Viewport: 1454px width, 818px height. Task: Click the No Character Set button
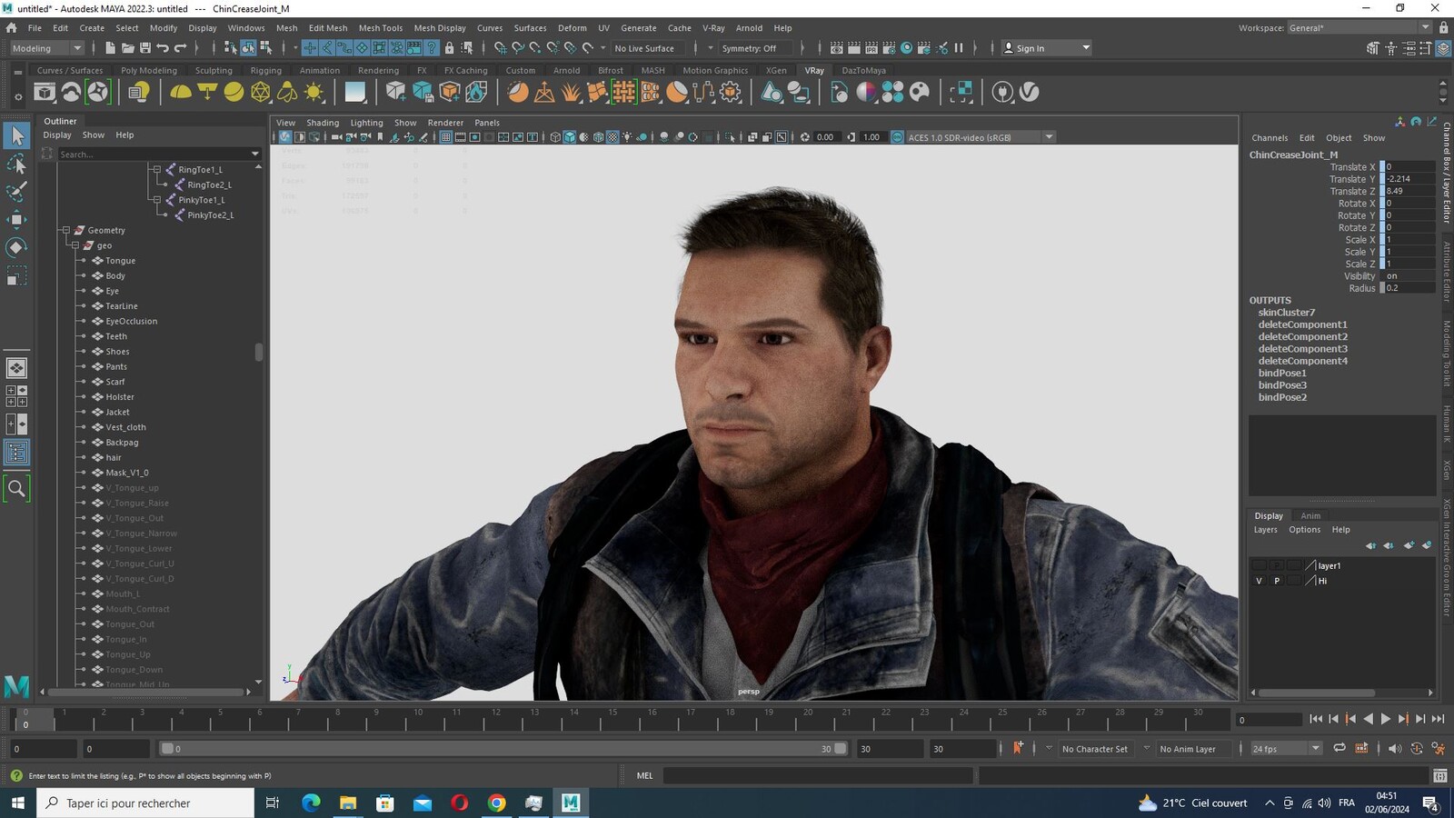[1094, 749]
